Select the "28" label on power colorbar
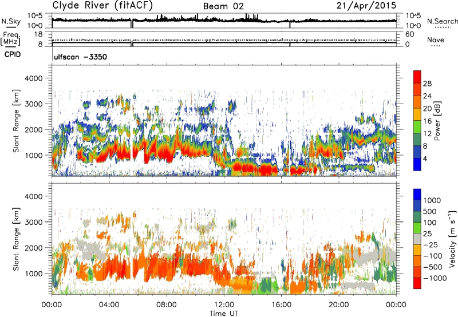 (427, 84)
